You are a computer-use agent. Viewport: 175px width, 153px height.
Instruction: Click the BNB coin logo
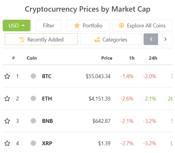coord(33,121)
